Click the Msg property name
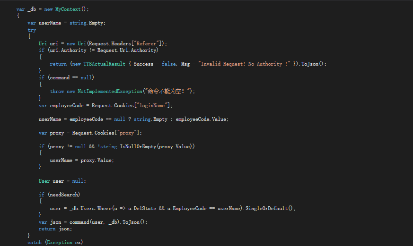Image resolution: width=413 pixels, height=246 pixels. (x=185, y=64)
